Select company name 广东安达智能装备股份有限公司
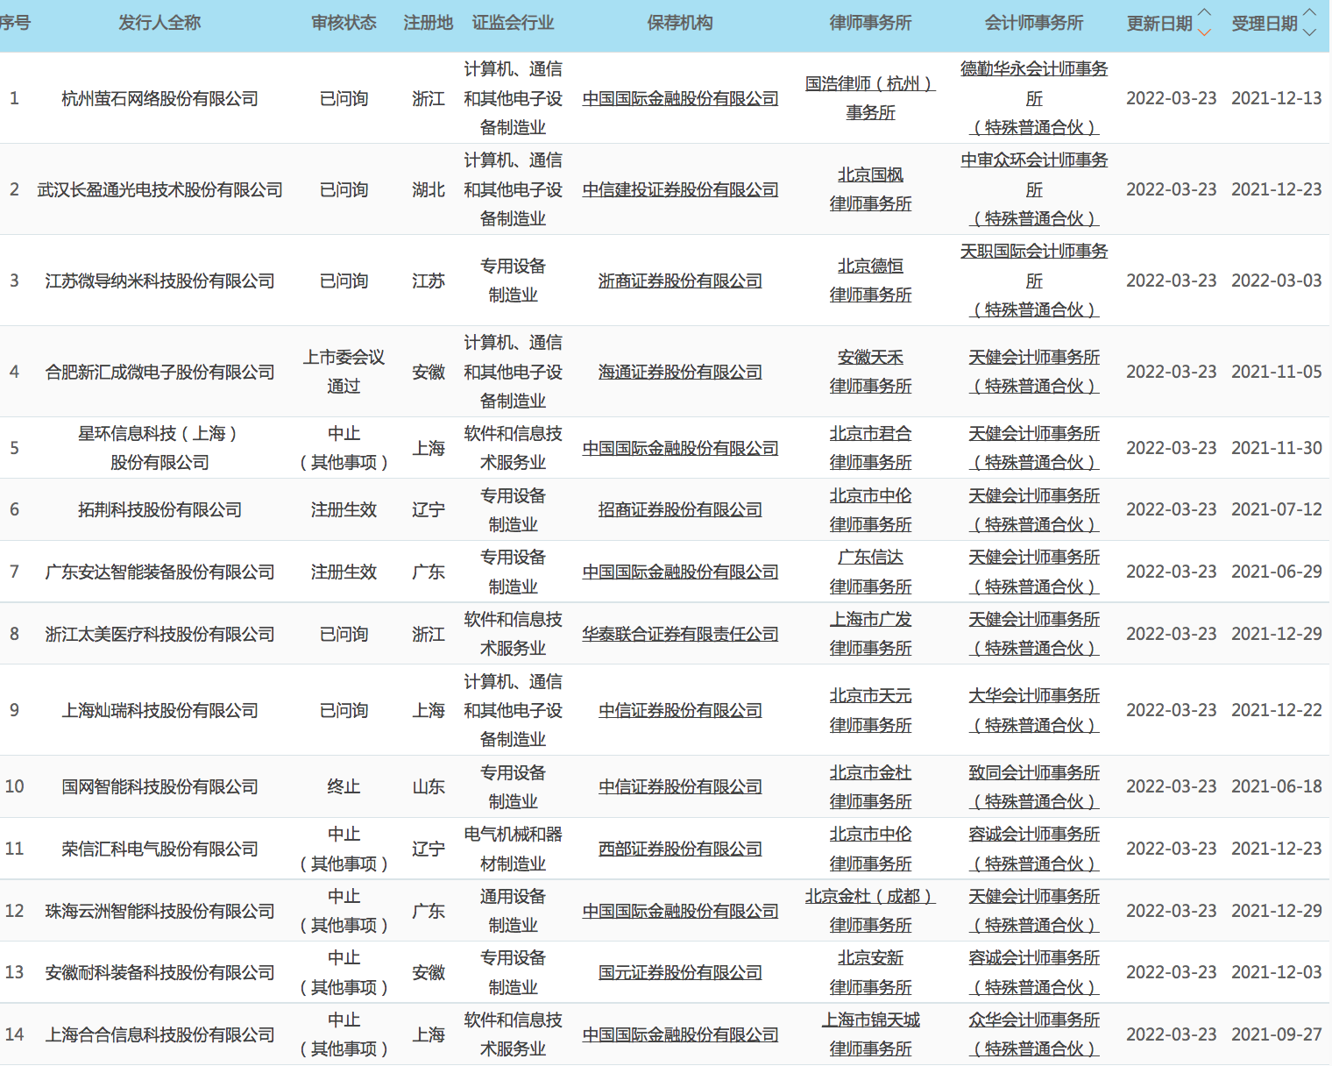The image size is (1332, 1066). [159, 572]
